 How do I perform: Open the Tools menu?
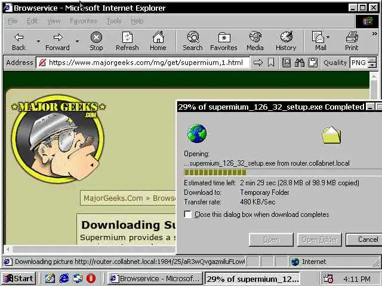point(114,21)
